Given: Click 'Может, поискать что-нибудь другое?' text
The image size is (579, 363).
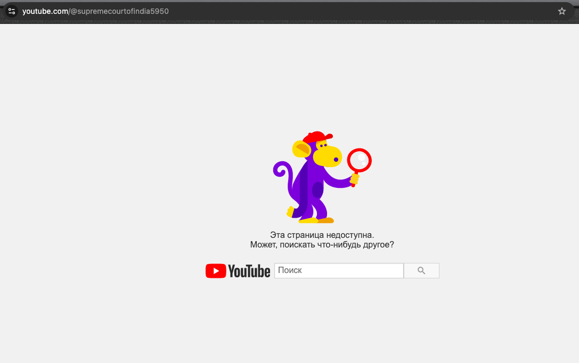Looking at the screenshot, I should click(x=322, y=245).
